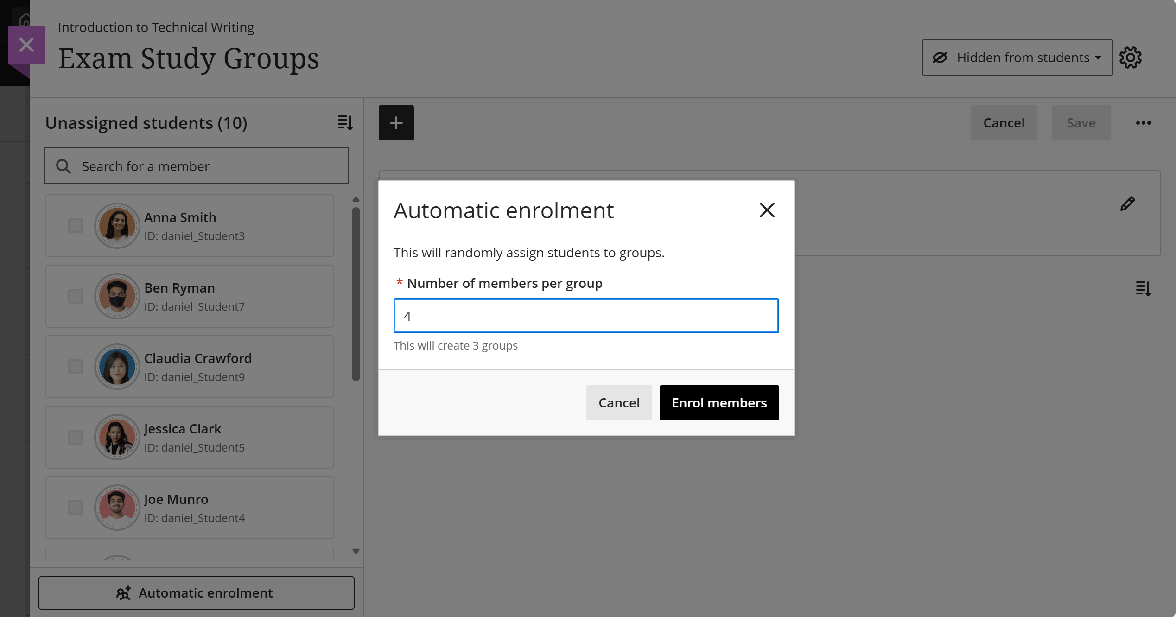Tick Claudia Crawford's checkbox
Viewport: 1176px width, 617px height.
[x=75, y=367]
